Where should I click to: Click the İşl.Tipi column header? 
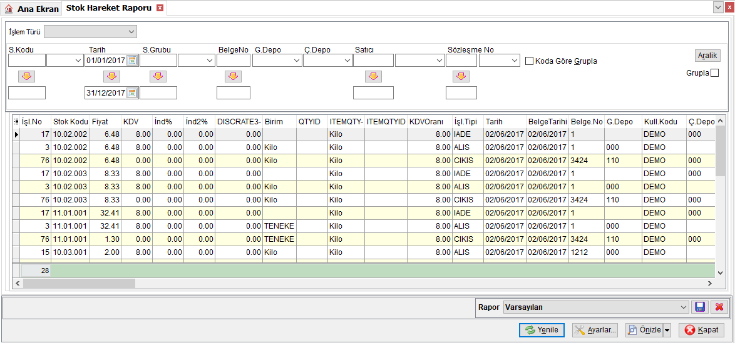468,122
